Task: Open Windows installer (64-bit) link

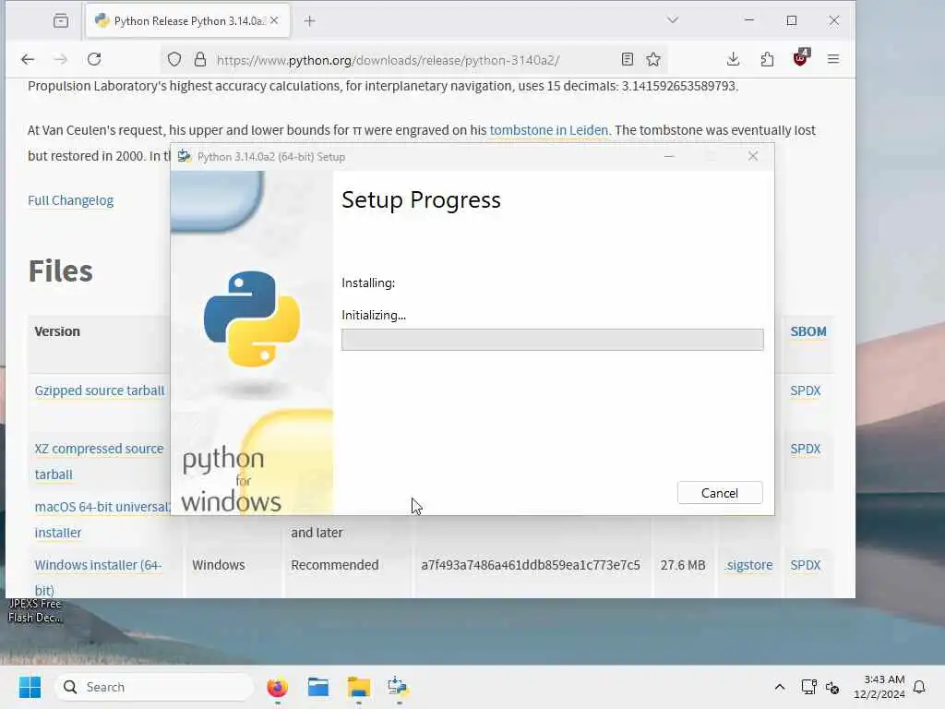Action: point(98,577)
